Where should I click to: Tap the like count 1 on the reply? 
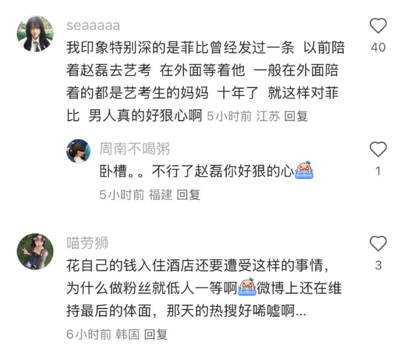pos(378,171)
